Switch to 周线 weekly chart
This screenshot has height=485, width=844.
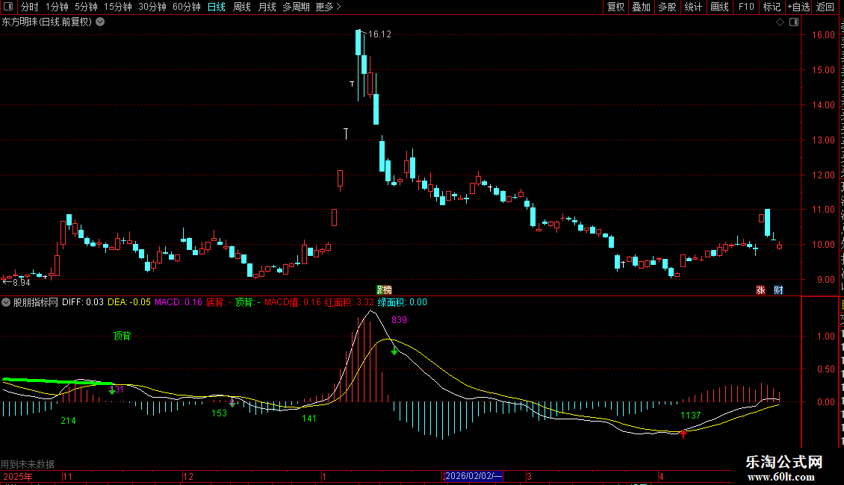(x=242, y=7)
